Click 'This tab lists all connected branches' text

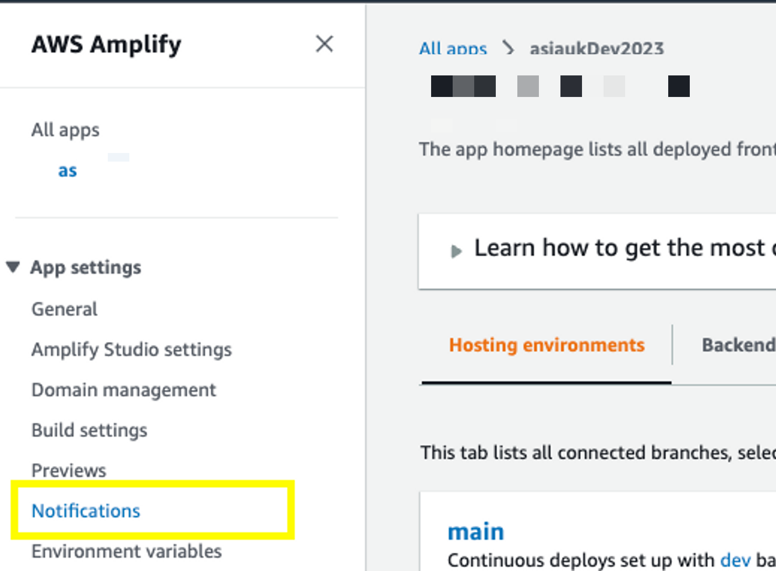pyautogui.click(x=598, y=452)
